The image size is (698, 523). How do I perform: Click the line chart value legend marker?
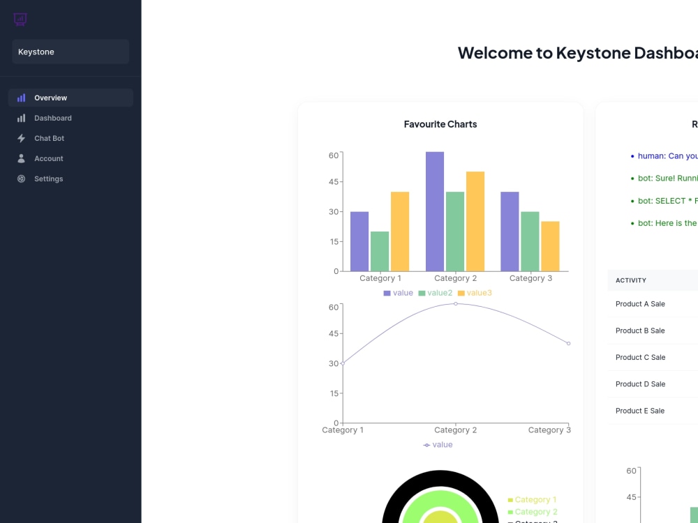tap(426, 445)
